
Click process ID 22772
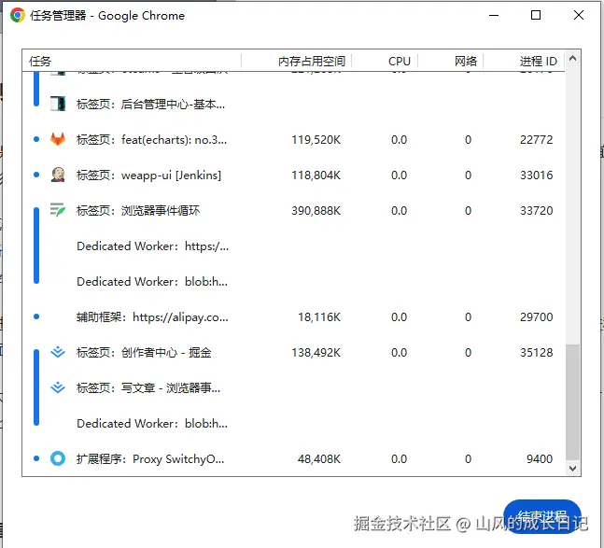point(536,139)
